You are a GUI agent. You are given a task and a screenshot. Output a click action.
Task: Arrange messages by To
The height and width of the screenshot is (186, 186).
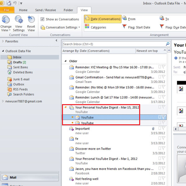[164, 19]
